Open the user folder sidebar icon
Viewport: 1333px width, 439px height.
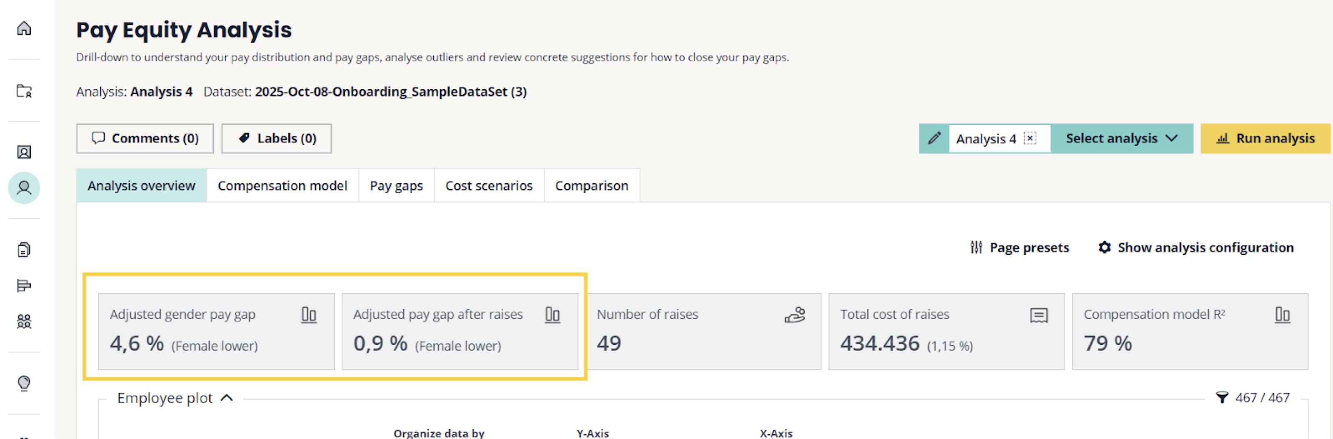pyautogui.click(x=24, y=91)
